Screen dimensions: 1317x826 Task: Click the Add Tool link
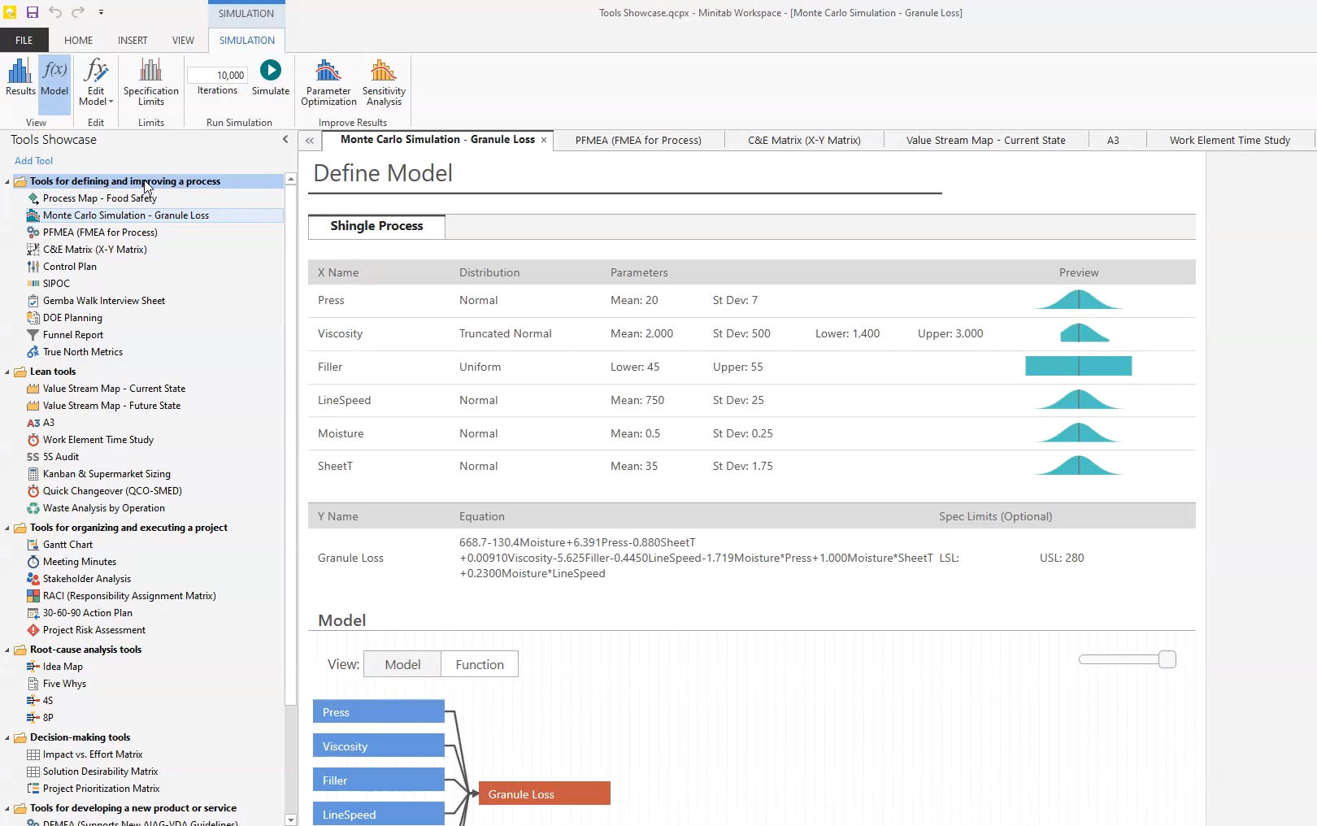[33, 161]
